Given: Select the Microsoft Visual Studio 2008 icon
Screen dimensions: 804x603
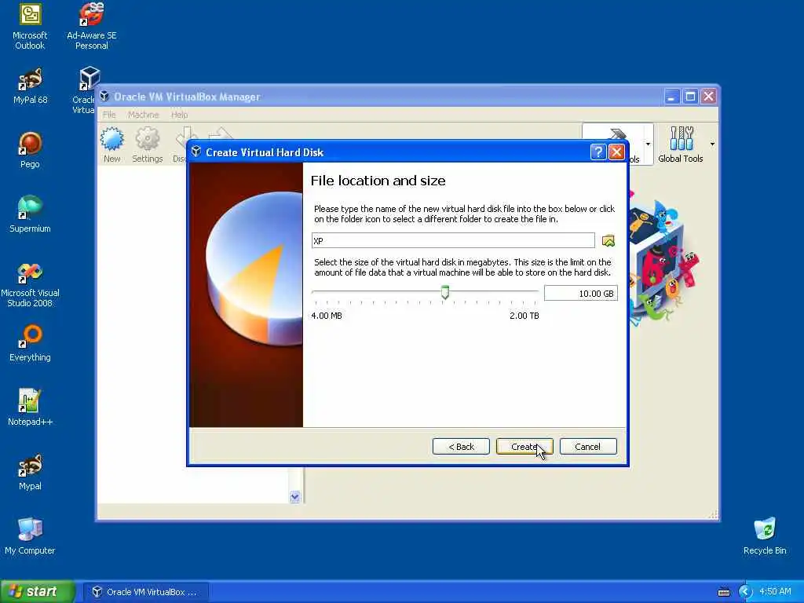Looking at the screenshot, I should (30, 285).
